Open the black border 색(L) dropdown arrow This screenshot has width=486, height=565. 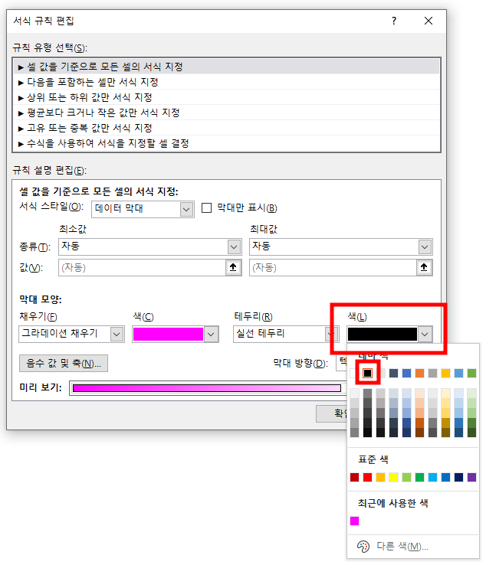(x=425, y=335)
